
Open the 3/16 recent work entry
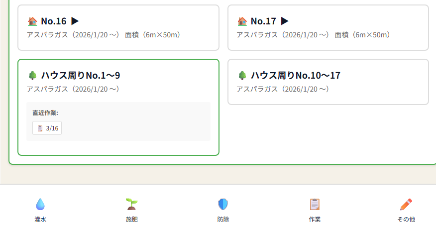tap(47, 128)
